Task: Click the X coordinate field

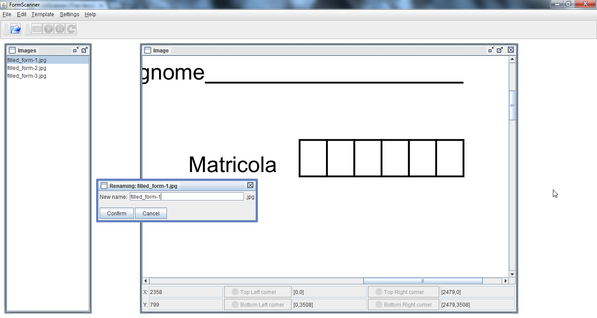Action: tap(186, 292)
